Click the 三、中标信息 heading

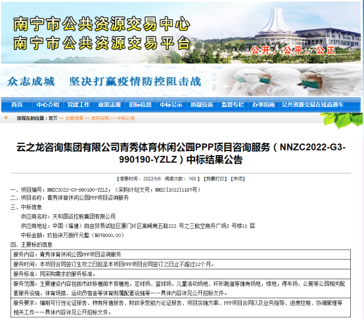pos(26,207)
